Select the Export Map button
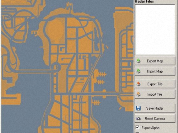 [x=155, y=61]
